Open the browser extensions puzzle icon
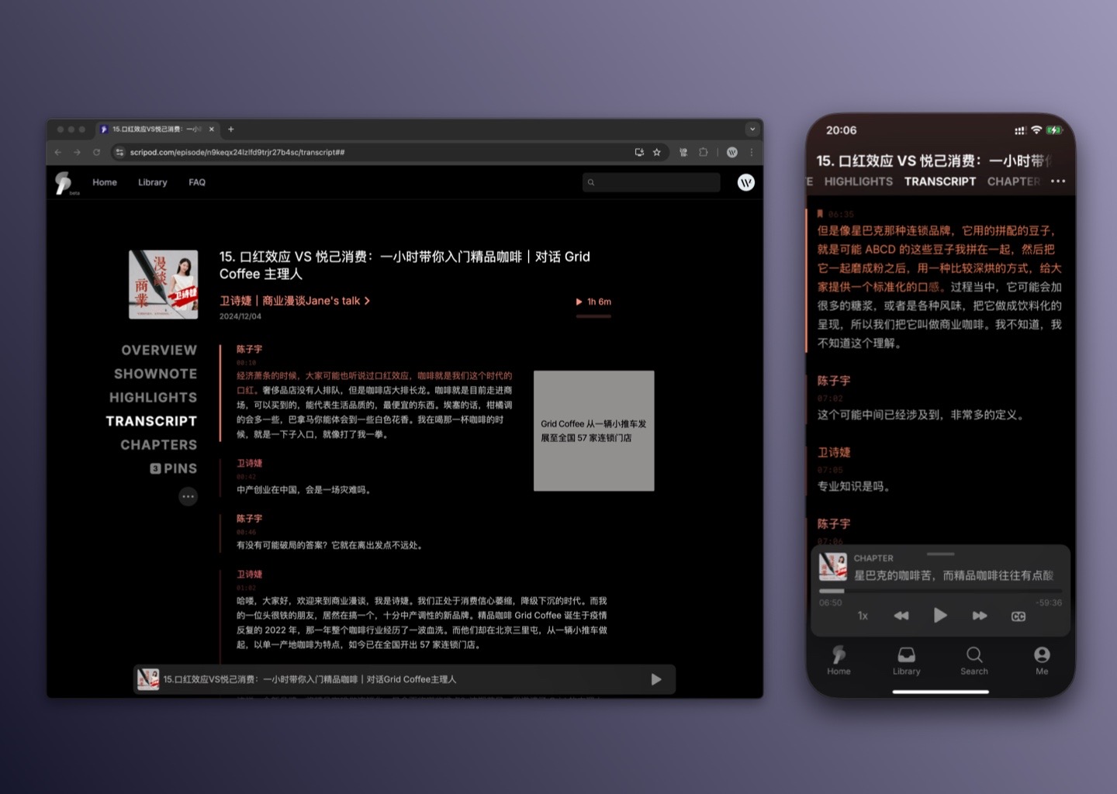Viewport: 1117px width, 794px height. click(703, 152)
